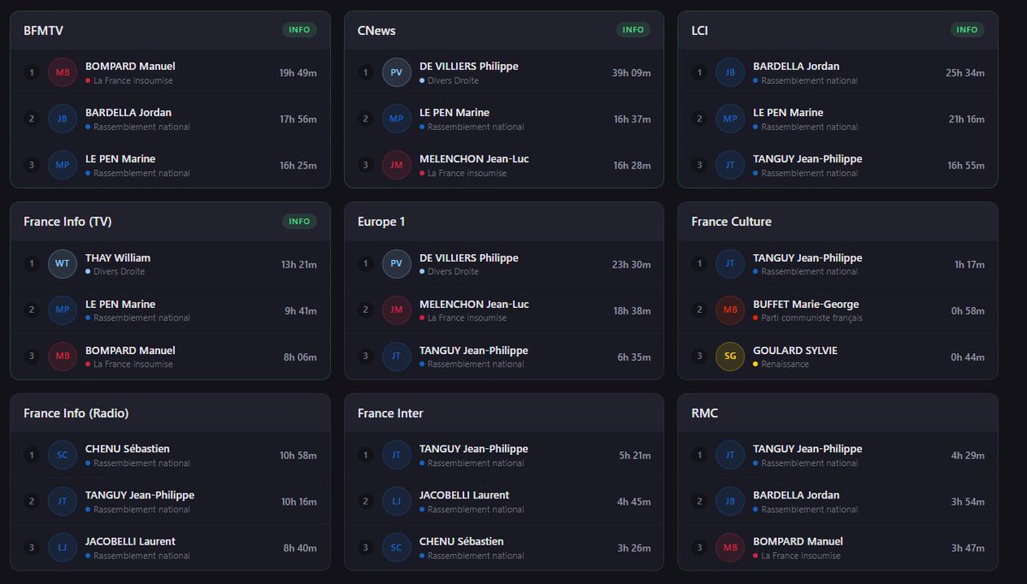The width and height of the screenshot is (1027, 584).
Task: Click the MP avatar in the LCI card
Action: pos(730,119)
